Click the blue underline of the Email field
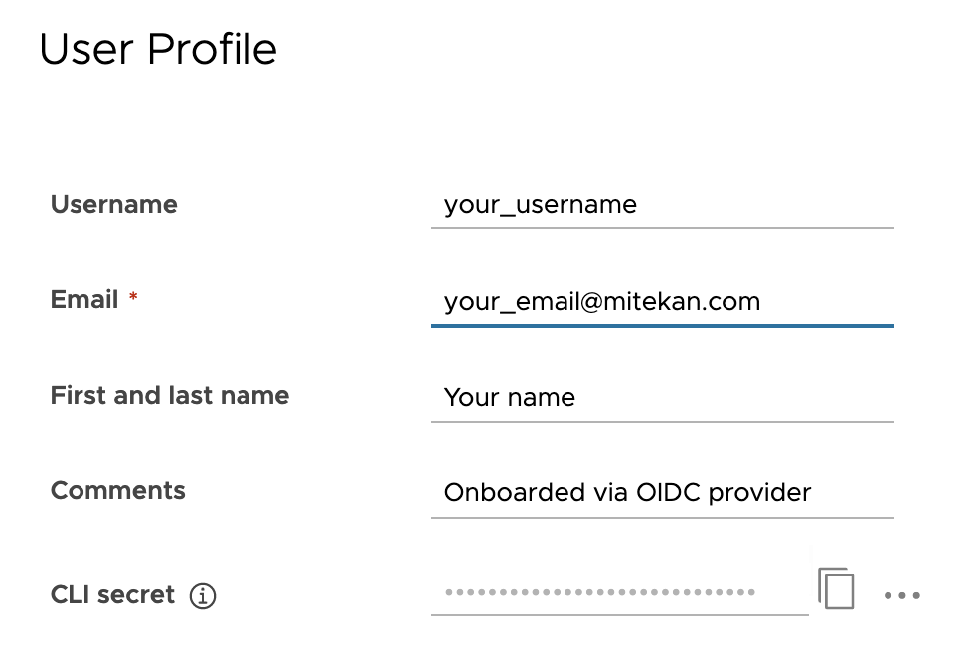Viewport: 968px width, 656px height. pos(663,325)
